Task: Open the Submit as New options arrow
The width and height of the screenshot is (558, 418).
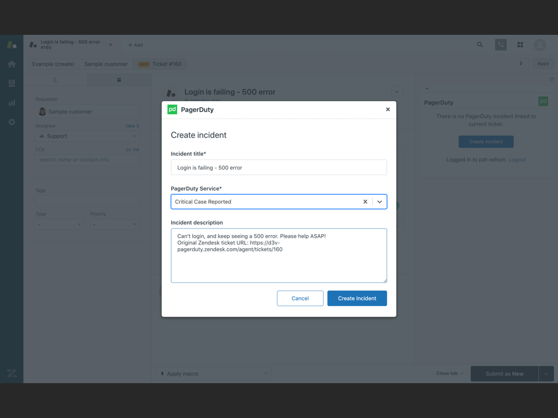Action: pyautogui.click(x=546, y=373)
